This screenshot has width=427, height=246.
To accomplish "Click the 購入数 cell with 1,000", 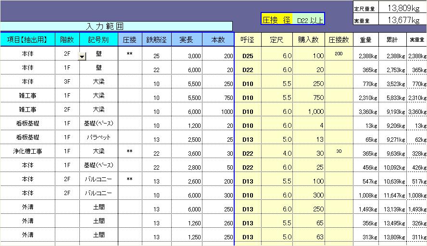I will 309,110.
